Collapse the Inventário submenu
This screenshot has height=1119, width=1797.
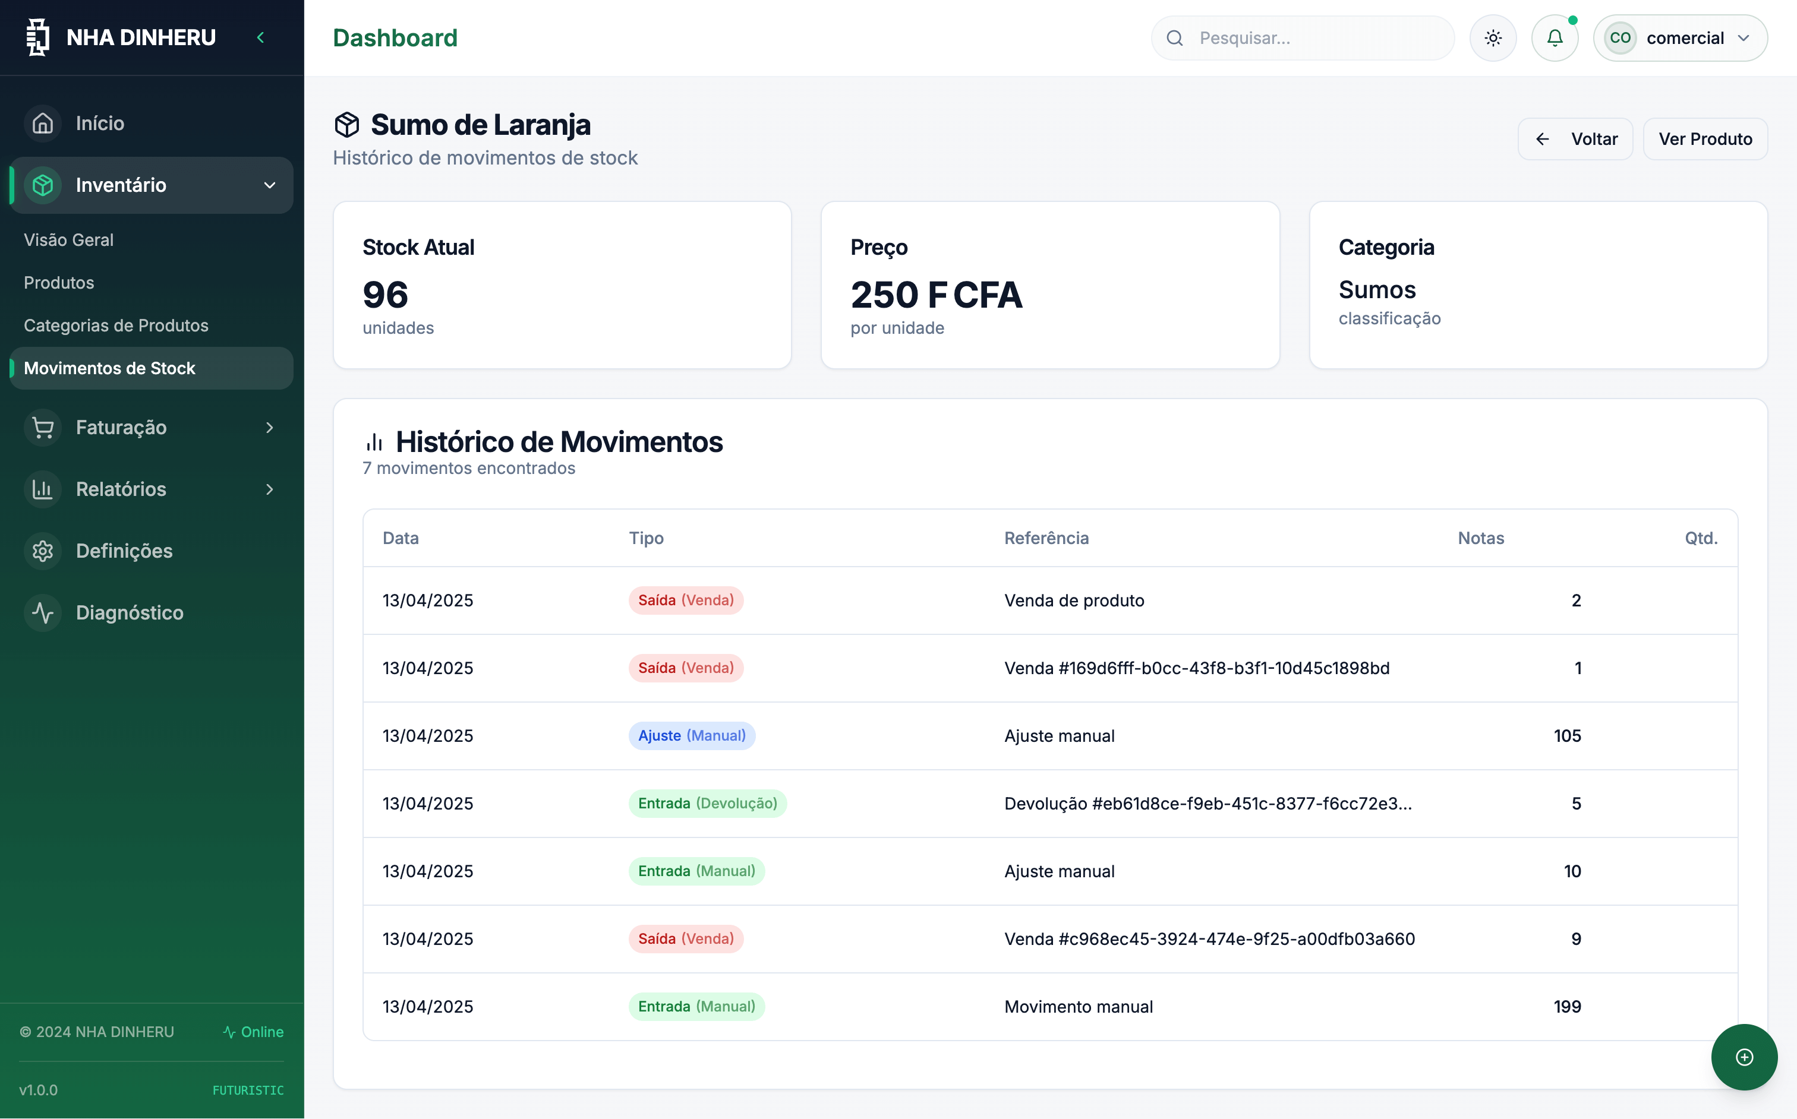coord(269,185)
